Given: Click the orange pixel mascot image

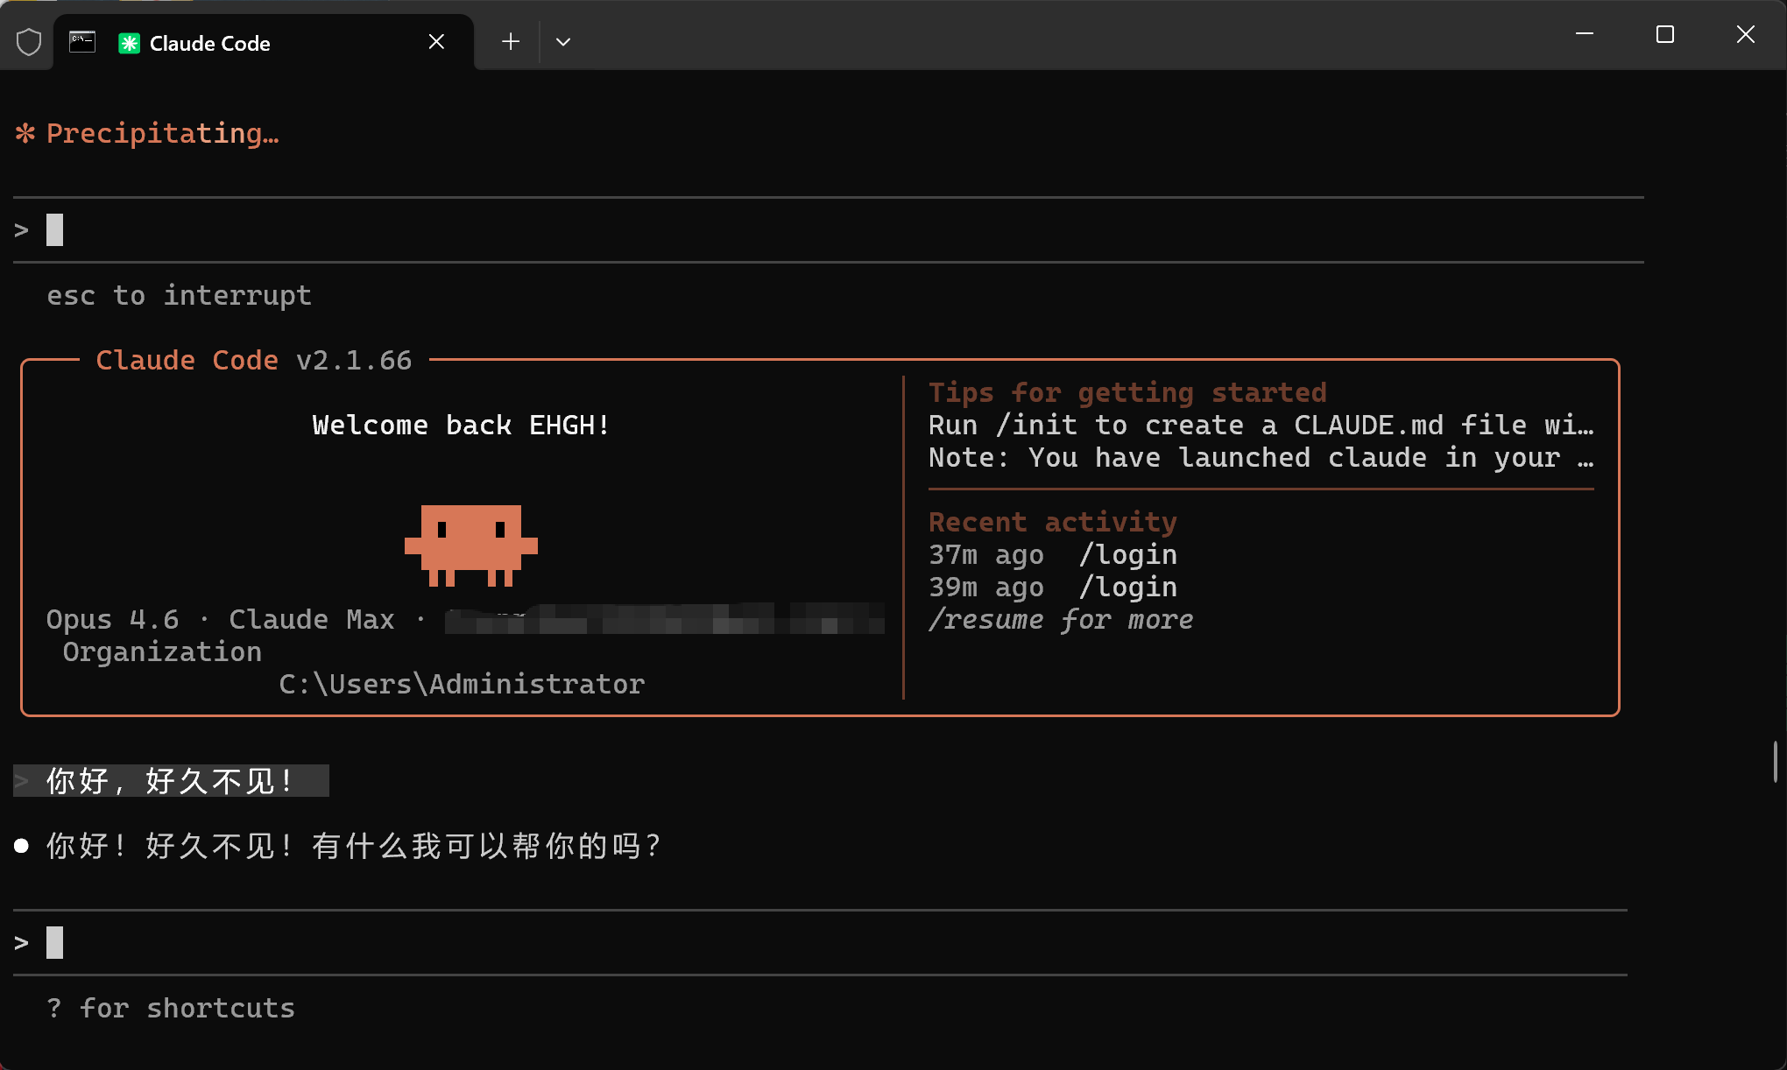Looking at the screenshot, I should point(471,545).
